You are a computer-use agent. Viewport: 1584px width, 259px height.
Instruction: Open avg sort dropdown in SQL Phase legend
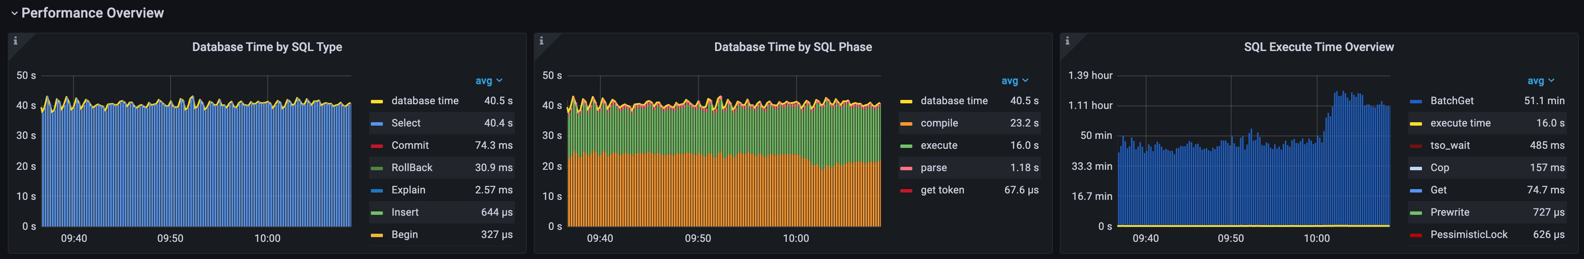pyautogui.click(x=1015, y=80)
